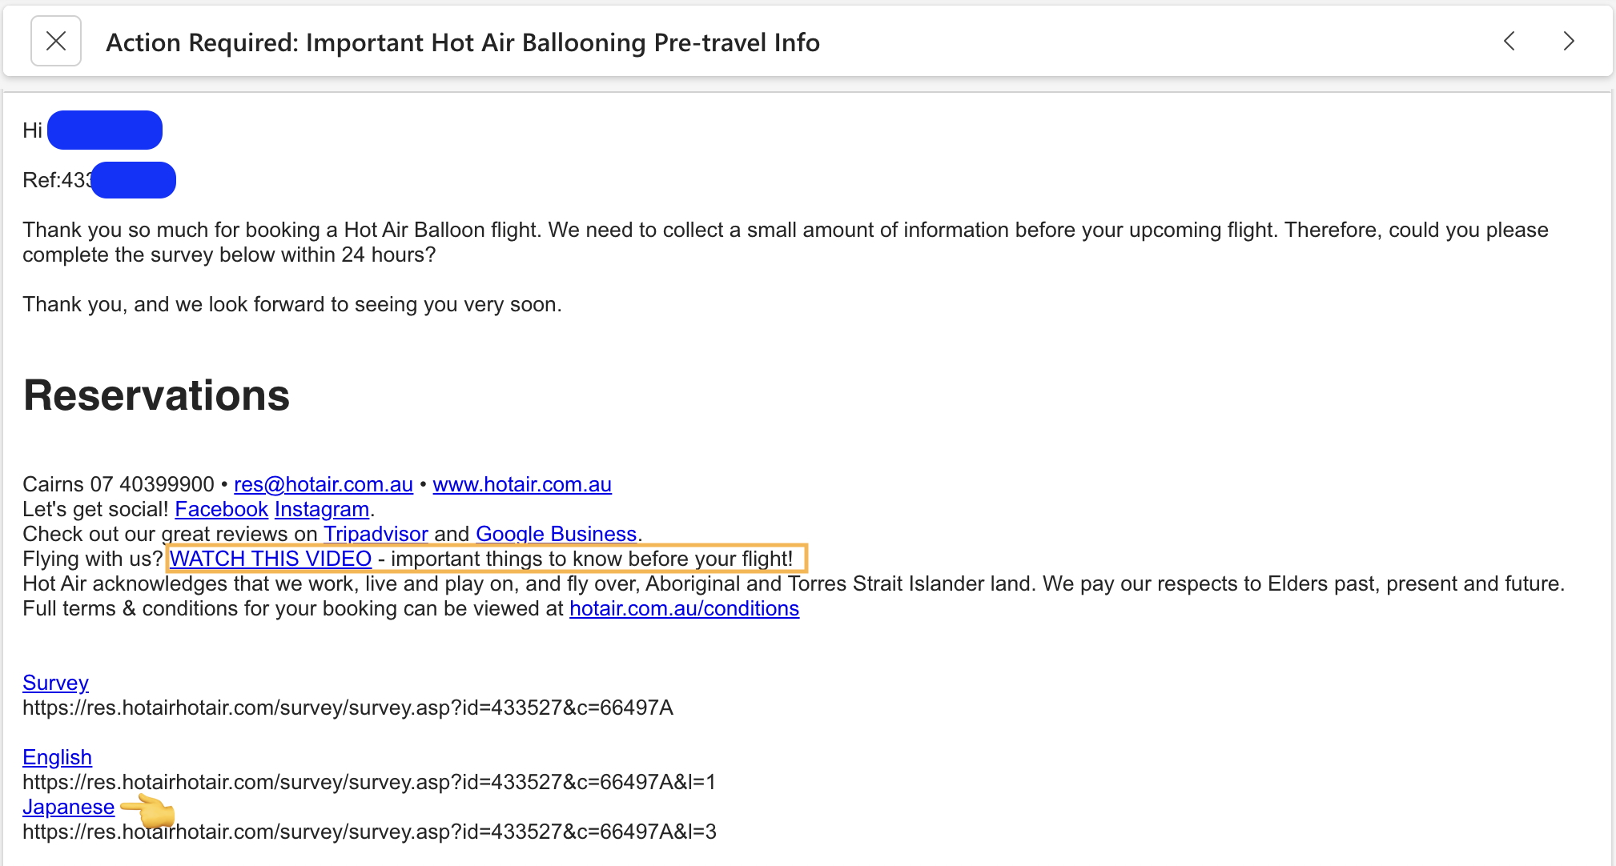Go to previous email with left chevron

coord(1509,41)
